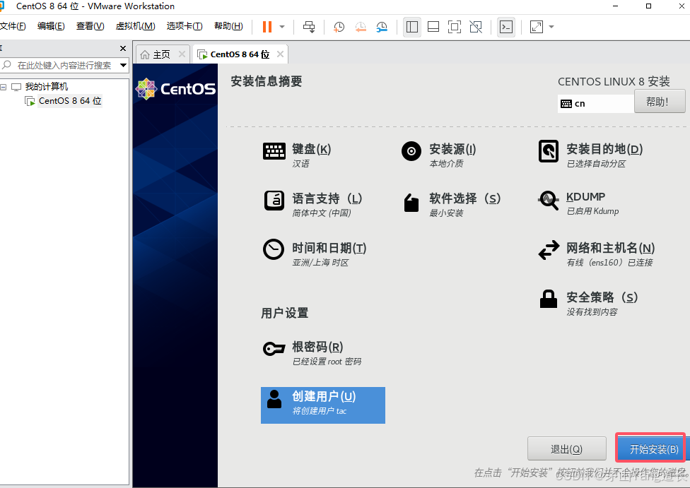Select CentOS 8 64 位 in library tree

[x=70, y=101]
